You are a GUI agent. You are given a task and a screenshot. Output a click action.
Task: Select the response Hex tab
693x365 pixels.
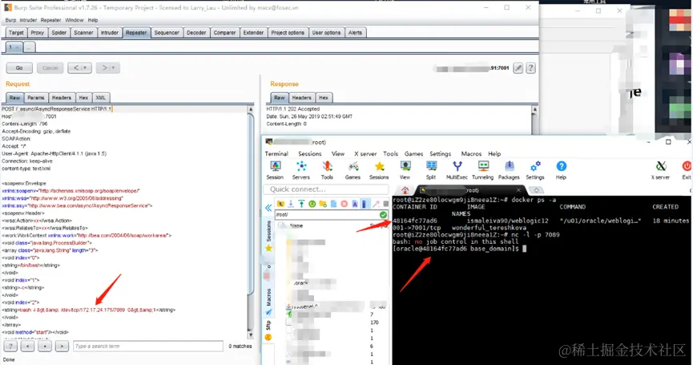[324, 98]
